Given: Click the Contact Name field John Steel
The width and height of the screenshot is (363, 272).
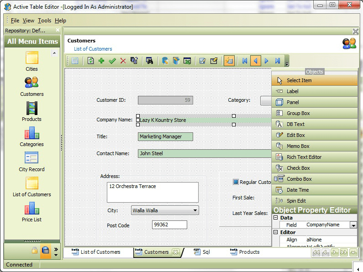Looking at the screenshot, I should [x=205, y=154].
